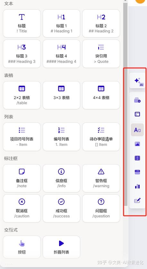Open the bar chart sidebar icon
Image resolution: width=147 pixels, height=269 pixels.
(x=137, y=186)
